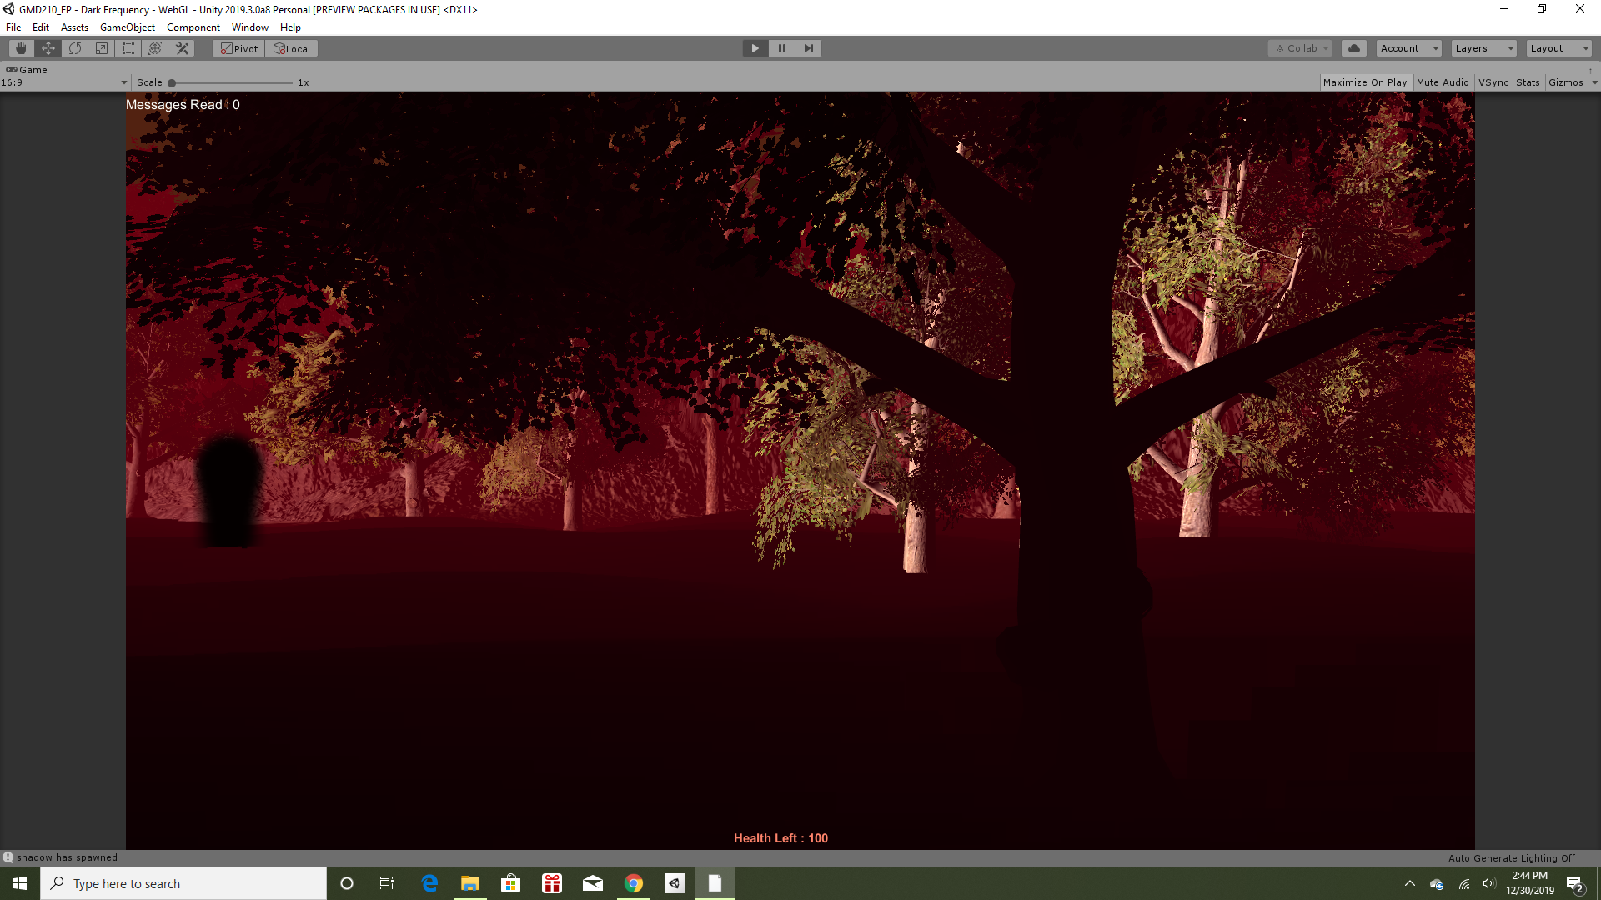
Task: Toggle Mute Audio option
Action: pos(1442,82)
